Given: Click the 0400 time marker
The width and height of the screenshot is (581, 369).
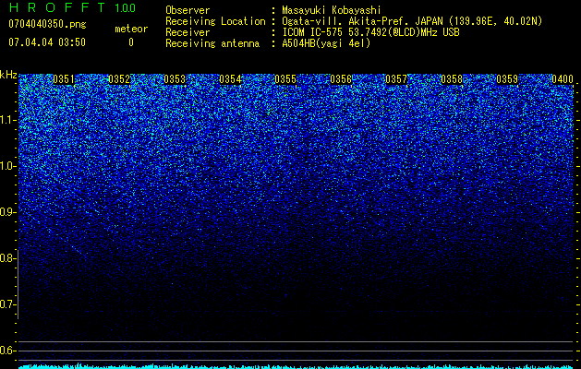Looking at the screenshot, I should click(x=563, y=79).
